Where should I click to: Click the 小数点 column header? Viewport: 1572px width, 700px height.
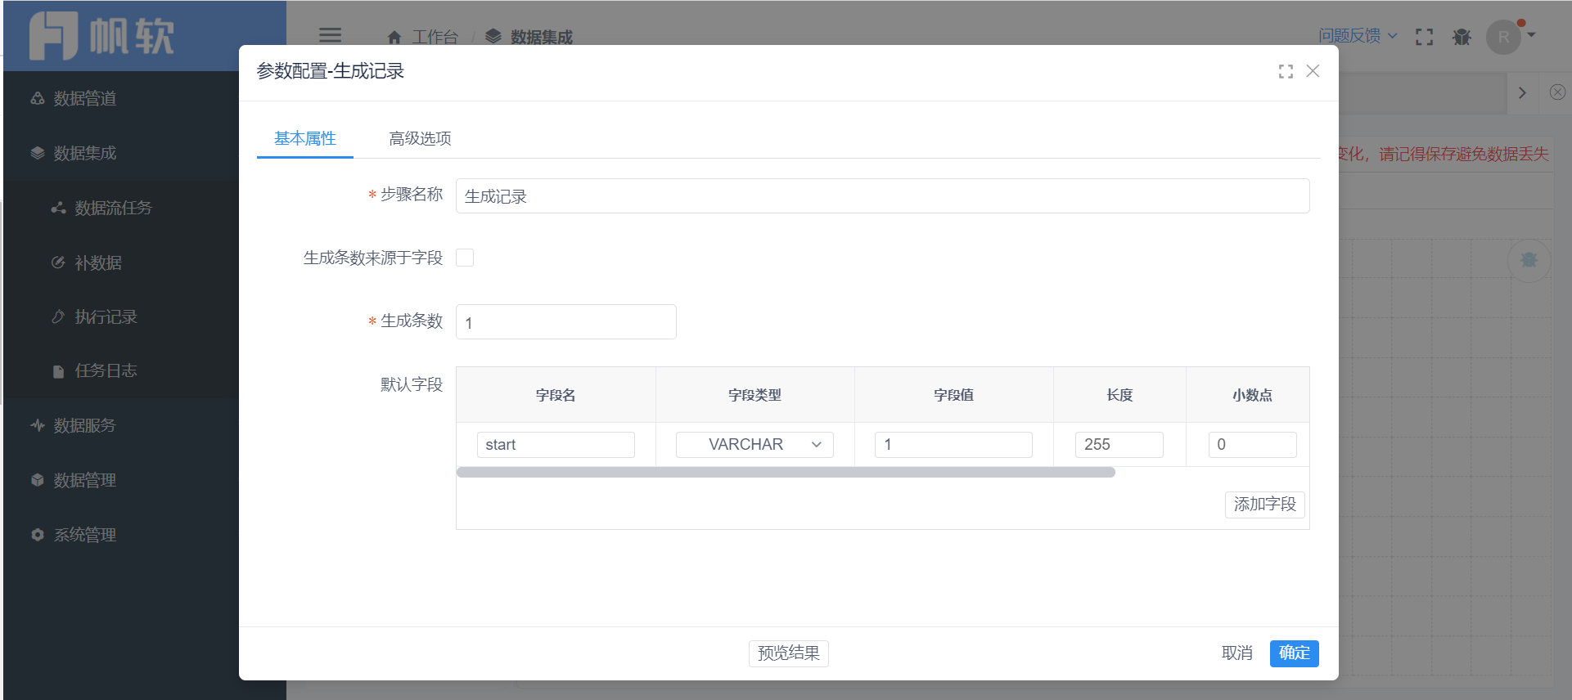click(1252, 395)
